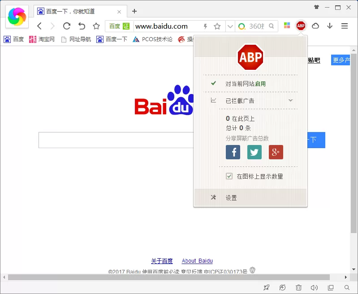The height and width of the screenshot is (294, 358).
Task: Open the 百度一下 bookmark
Action: coord(112,39)
